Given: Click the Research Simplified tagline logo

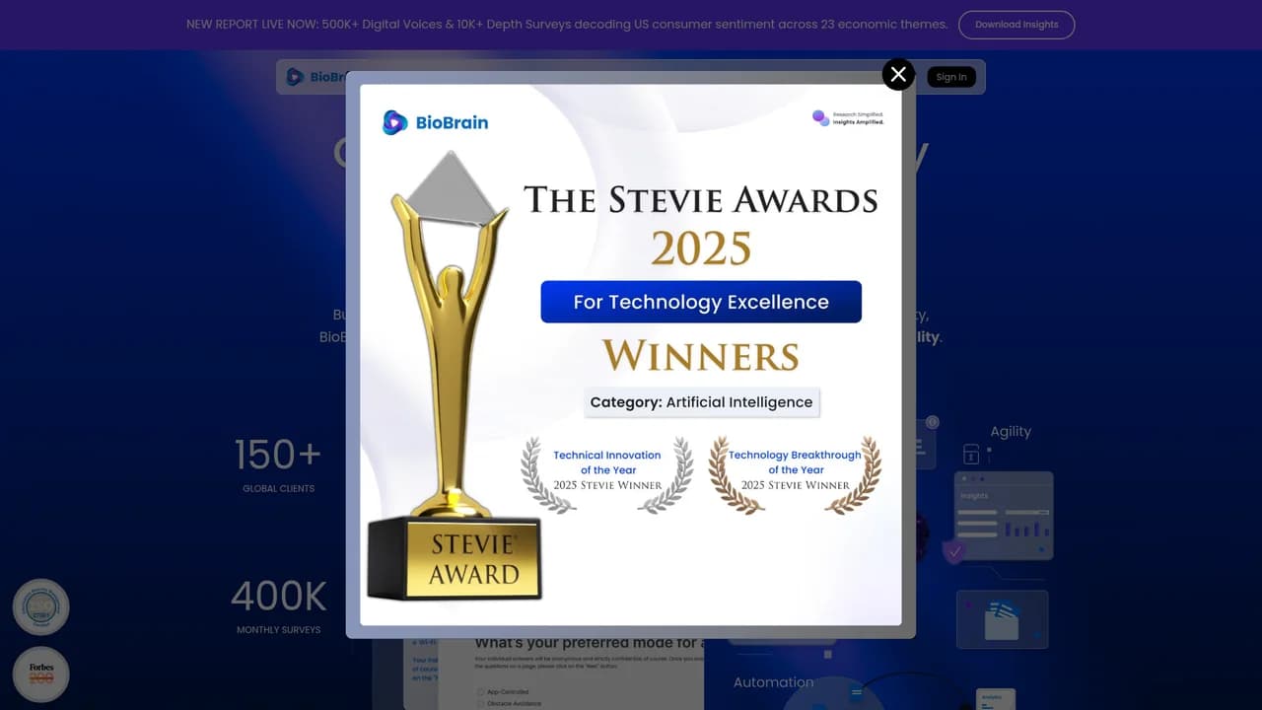Looking at the screenshot, I should (x=848, y=118).
